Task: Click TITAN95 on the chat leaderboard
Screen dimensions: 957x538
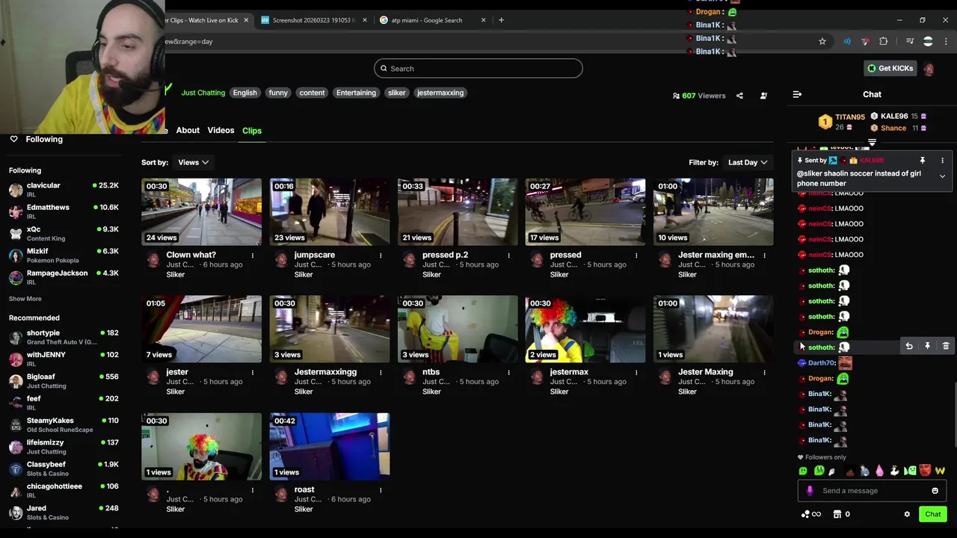Action: pos(849,117)
